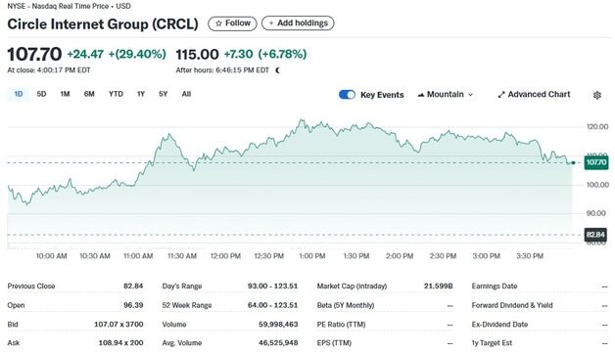Click the after-hours moon icon
The height and width of the screenshot is (352, 615).
pos(278,70)
